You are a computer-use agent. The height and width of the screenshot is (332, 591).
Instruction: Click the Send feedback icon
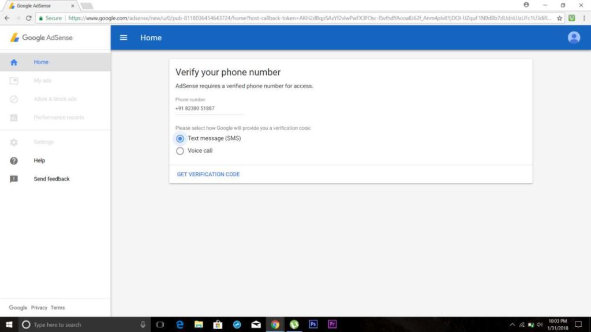(x=14, y=179)
